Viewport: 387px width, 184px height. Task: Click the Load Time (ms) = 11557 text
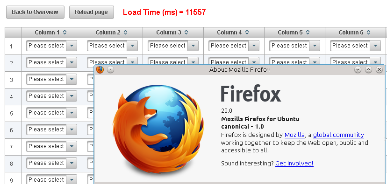(164, 12)
